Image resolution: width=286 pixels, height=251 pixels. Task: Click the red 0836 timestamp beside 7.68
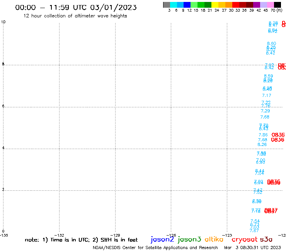click(277, 140)
